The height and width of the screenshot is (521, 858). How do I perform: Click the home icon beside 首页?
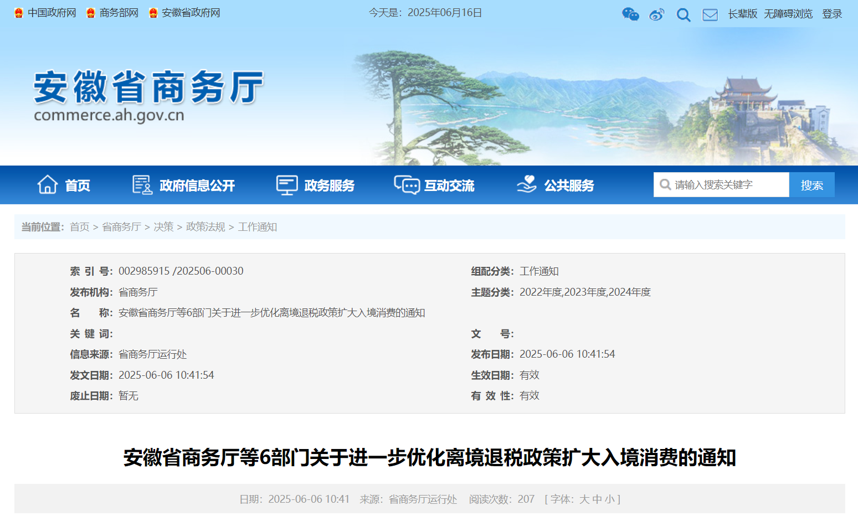tap(48, 184)
